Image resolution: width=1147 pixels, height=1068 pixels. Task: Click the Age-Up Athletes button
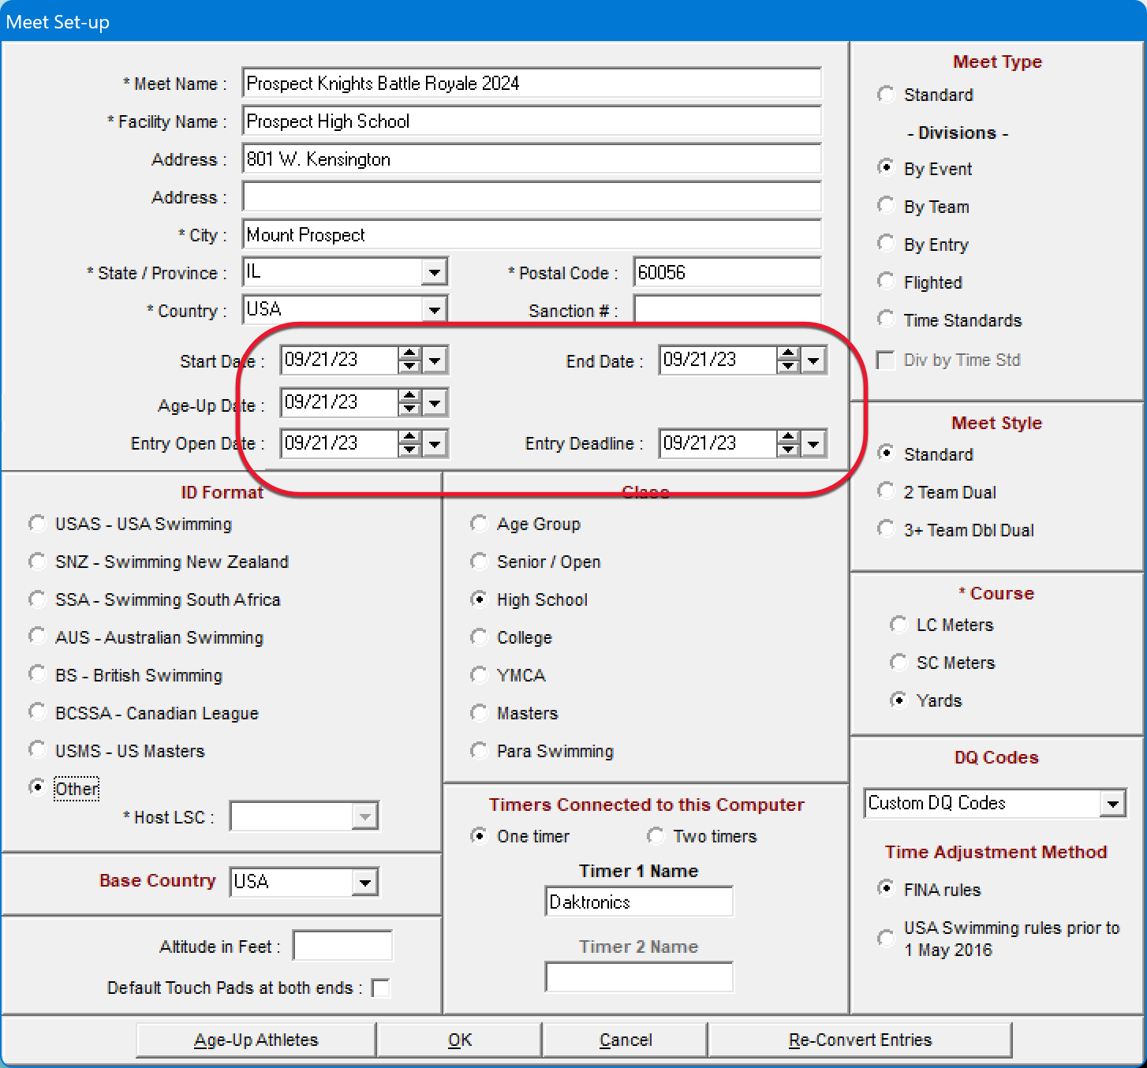pyautogui.click(x=256, y=1040)
